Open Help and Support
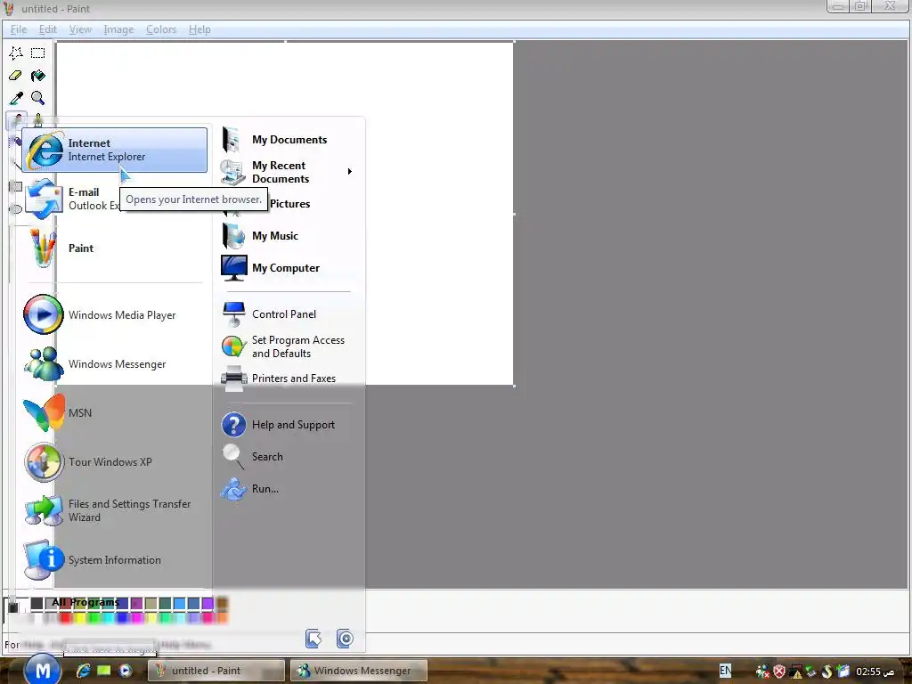912x684 pixels. 289,425
